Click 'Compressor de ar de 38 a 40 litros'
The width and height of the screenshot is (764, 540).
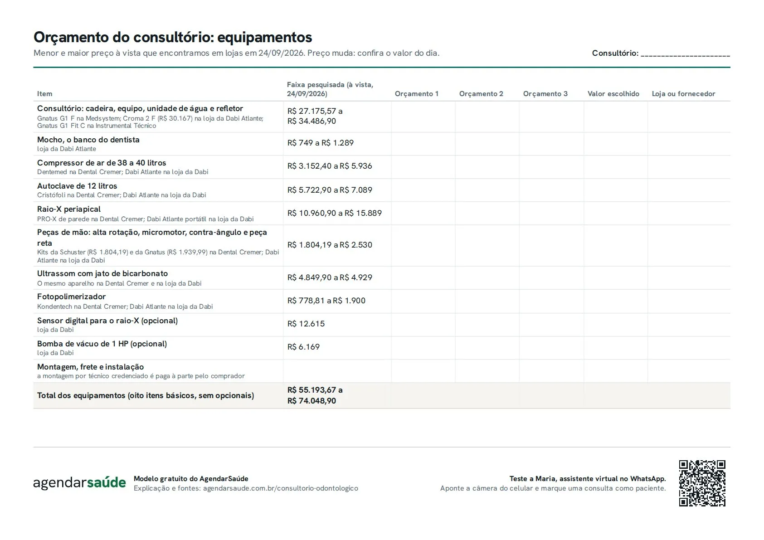pos(102,163)
